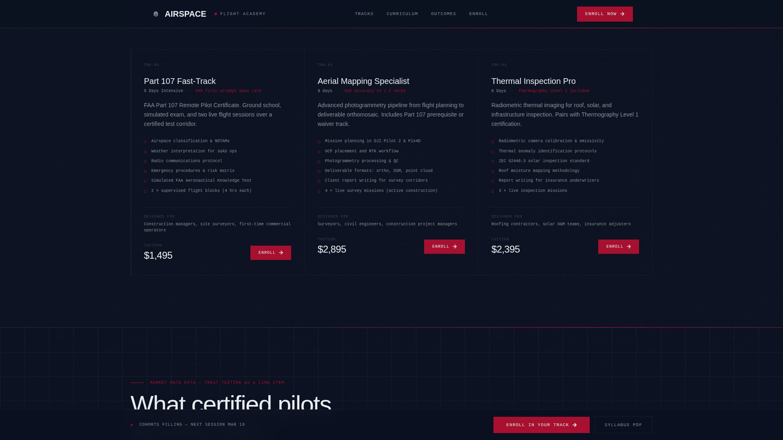Click the SYLLABUS PDF button
The image size is (783, 440).
(x=623, y=425)
